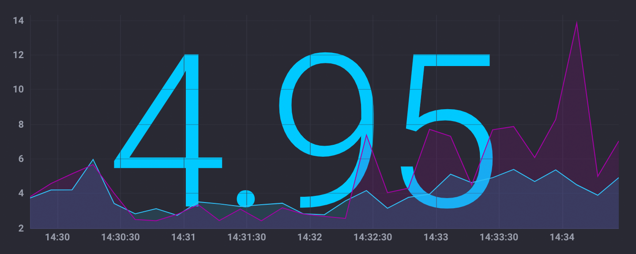Click the y-axis label 8
The width and height of the screenshot is (636, 254).
point(21,125)
